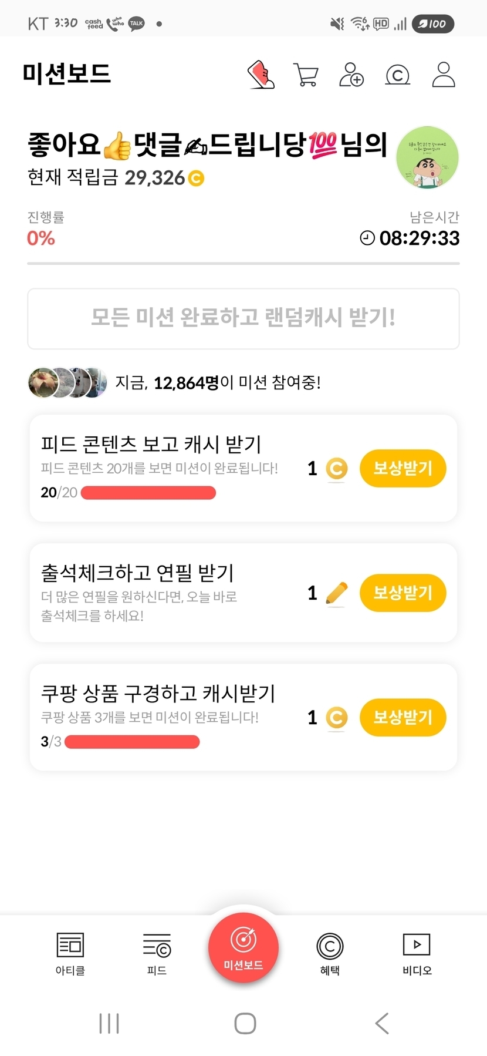Claim reward for attendance check pencil mission
The height and width of the screenshot is (1056, 487).
point(403,593)
